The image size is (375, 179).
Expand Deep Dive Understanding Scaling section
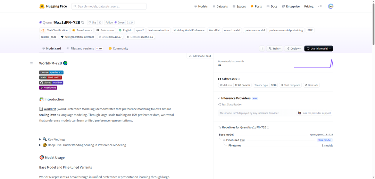point(83,145)
